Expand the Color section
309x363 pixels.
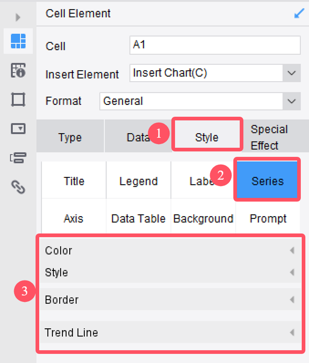pyautogui.click(x=169, y=250)
